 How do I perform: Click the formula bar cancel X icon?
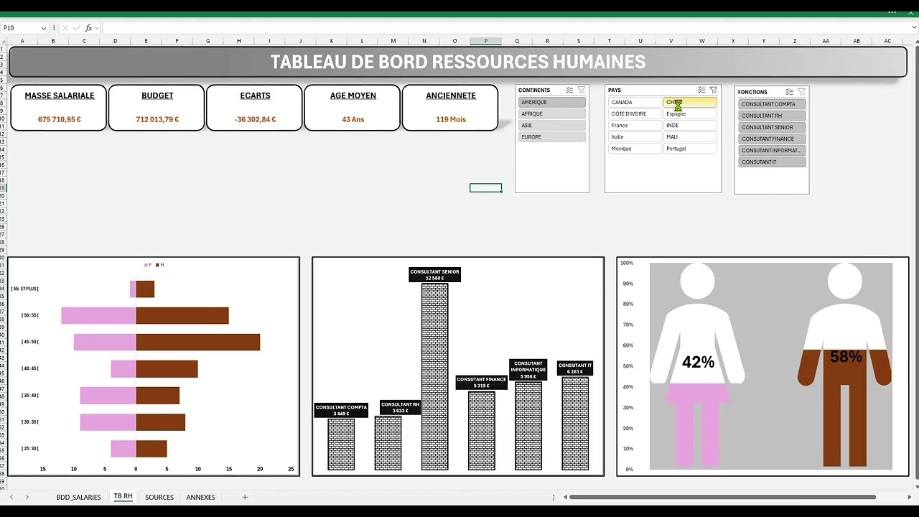65,28
